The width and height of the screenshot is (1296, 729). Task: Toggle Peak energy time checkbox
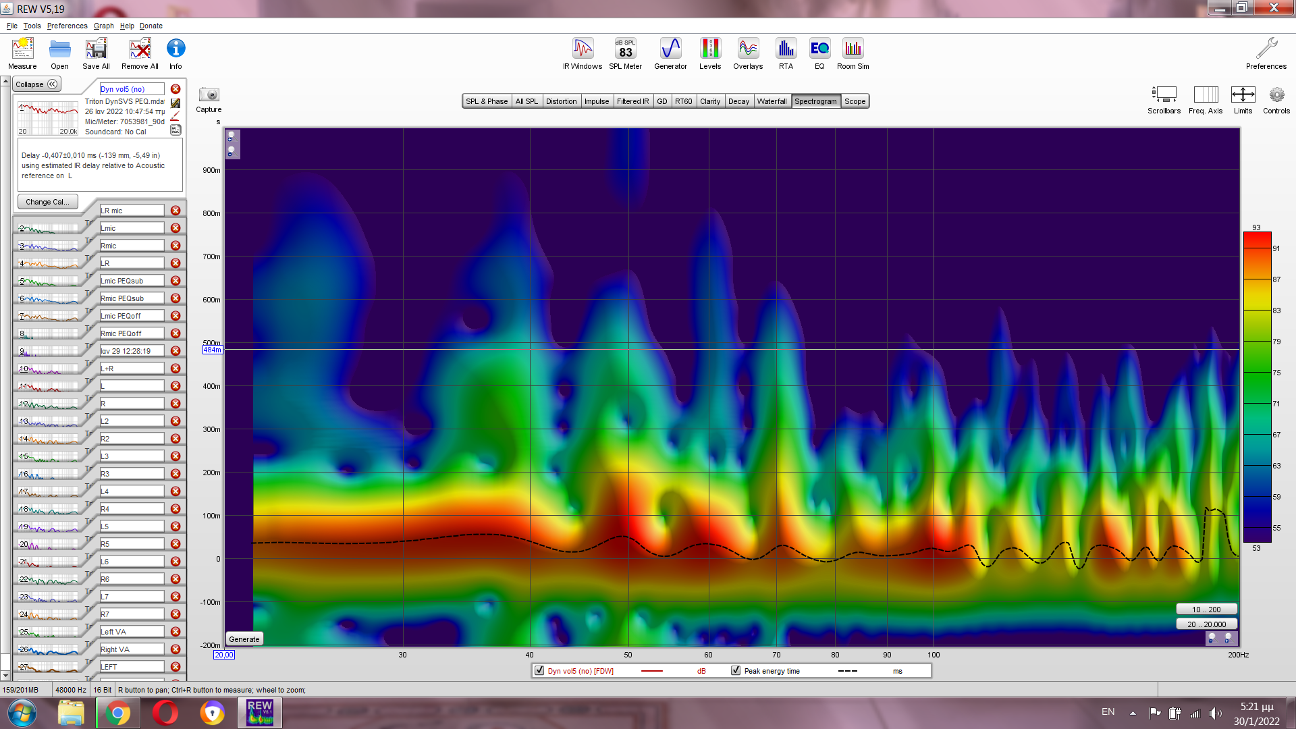(736, 670)
